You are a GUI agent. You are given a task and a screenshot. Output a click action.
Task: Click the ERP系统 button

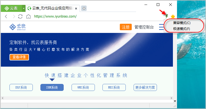[x=21, y=87]
